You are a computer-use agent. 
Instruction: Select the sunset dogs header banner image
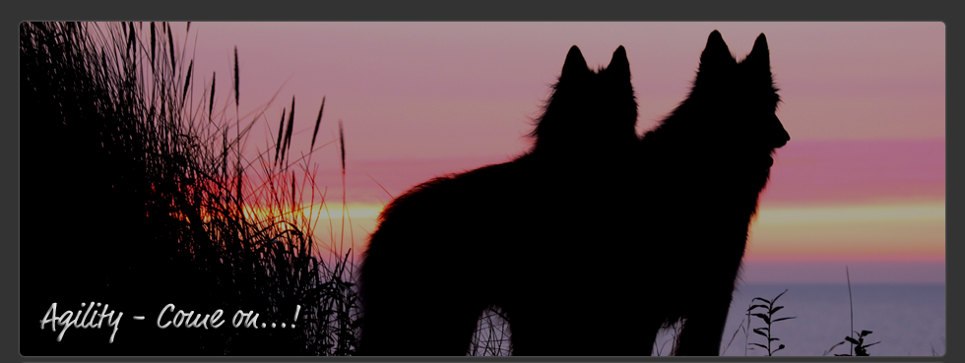(482, 189)
